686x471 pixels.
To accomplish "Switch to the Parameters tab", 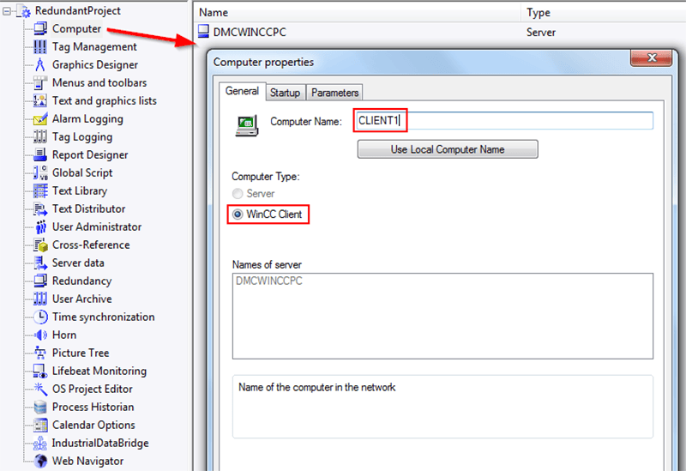I will 334,93.
